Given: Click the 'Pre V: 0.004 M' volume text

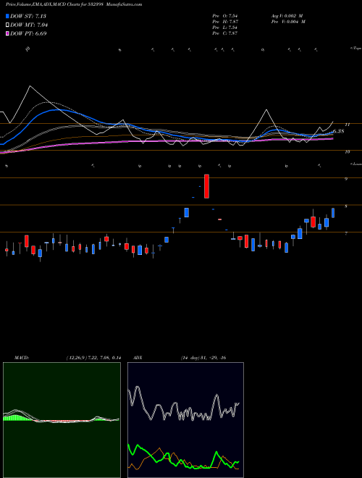Looking at the screenshot, I should point(289,22).
